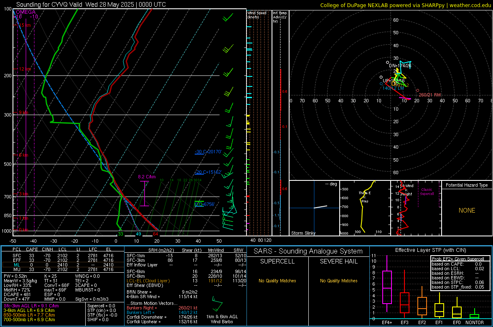Image resolution: width=493 pixels, height=327 pixels.
Task: Click the '15 km' height marker
Action: pos(25,25)
